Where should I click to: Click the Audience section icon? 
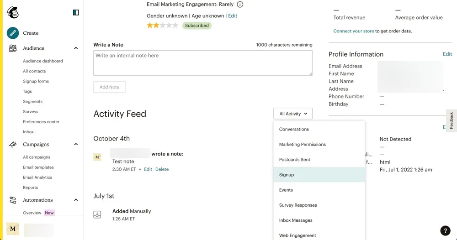coord(13,48)
